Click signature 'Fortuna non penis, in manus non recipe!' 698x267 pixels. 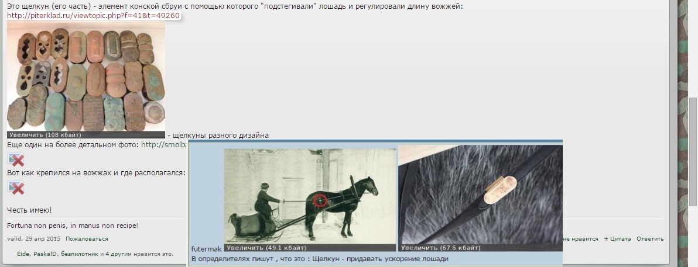[73, 226]
